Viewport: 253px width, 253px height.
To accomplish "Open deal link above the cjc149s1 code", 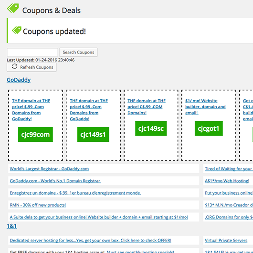I will pos(89,110).
